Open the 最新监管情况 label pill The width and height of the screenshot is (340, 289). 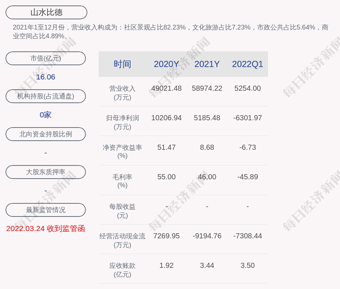tap(46, 210)
